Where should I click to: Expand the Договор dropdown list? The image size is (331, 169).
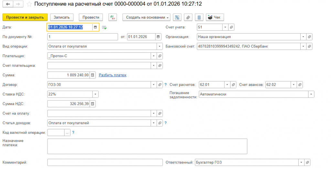[154, 85]
